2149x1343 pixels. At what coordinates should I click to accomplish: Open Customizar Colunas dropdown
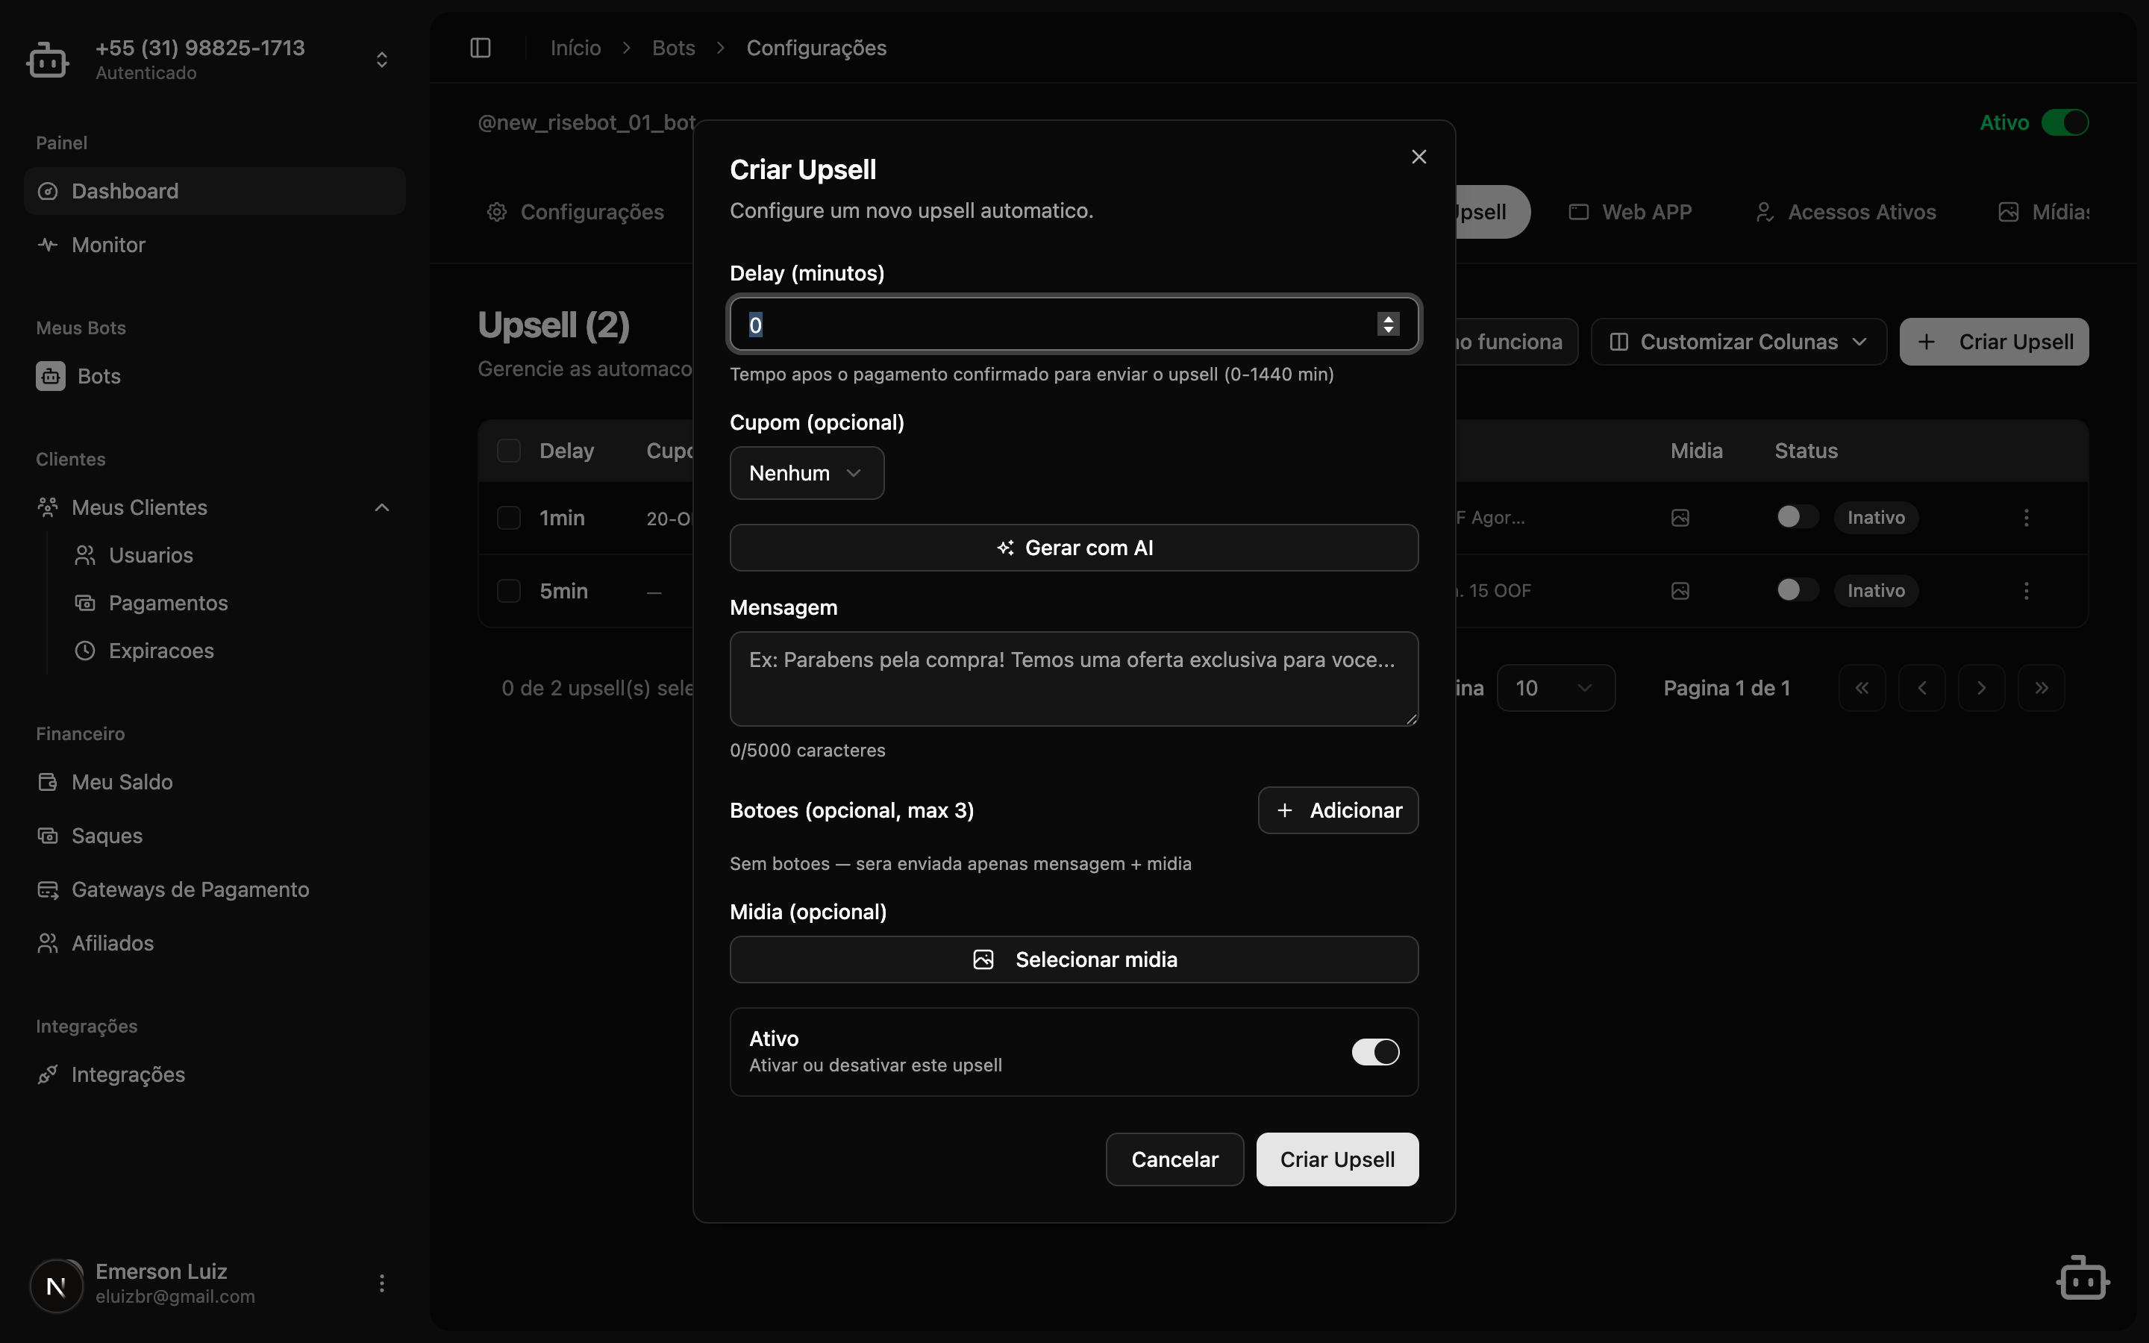[1739, 342]
